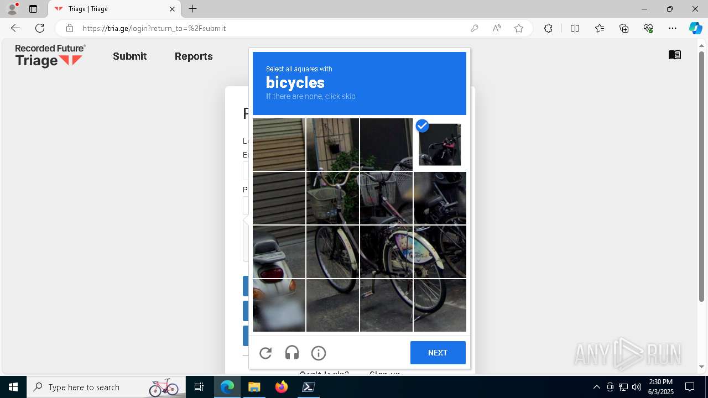Open the Windows Start menu
The image size is (708, 398).
point(13,387)
